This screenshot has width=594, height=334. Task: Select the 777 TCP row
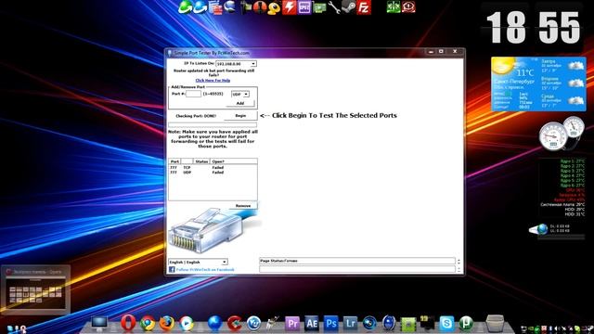tap(213, 167)
